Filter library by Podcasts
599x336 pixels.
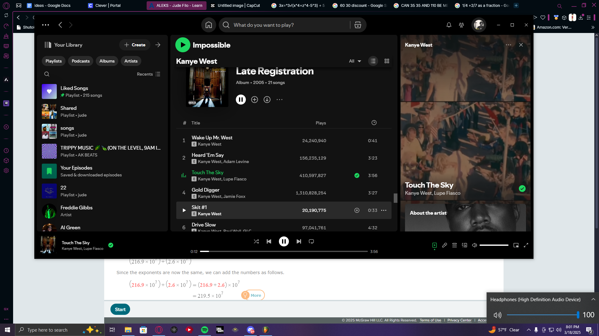click(80, 61)
